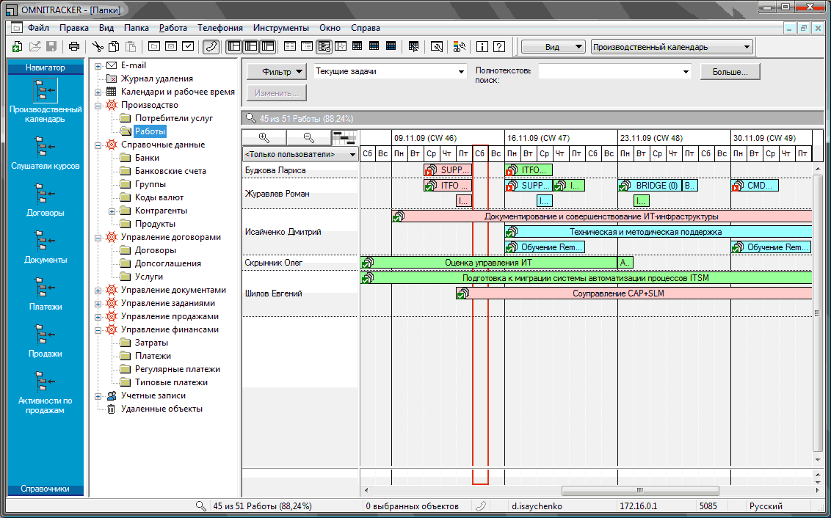The image size is (831, 518).
Task: Select Потребители услуг folder in tree
Action: [174, 118]
